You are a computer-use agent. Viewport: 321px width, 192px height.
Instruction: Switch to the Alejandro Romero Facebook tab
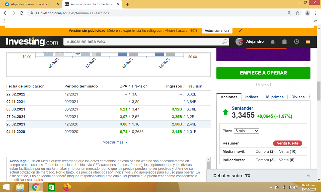[x=31, y=4]
